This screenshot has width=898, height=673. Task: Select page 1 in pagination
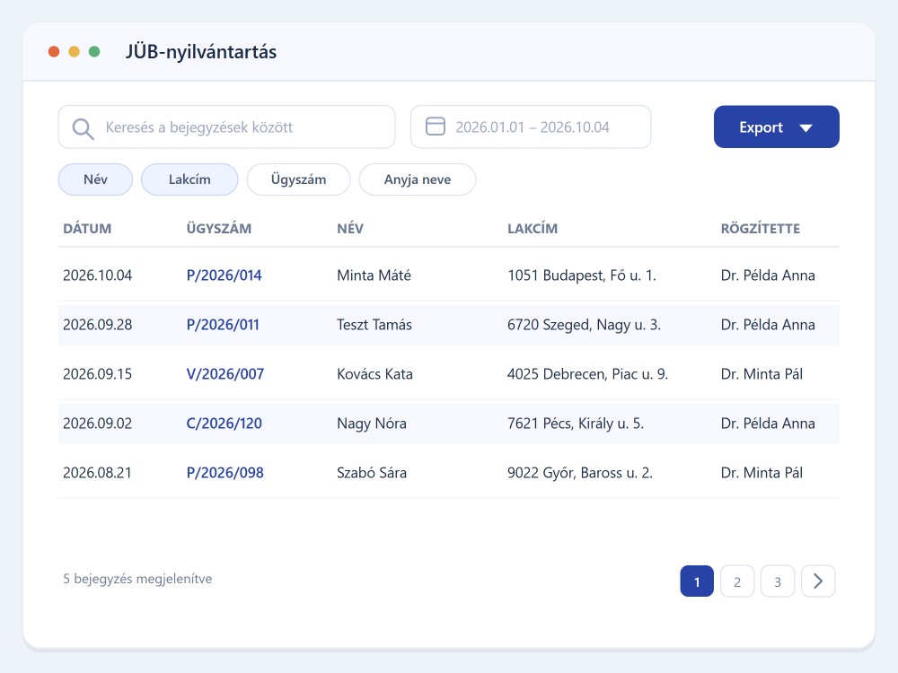697,581
